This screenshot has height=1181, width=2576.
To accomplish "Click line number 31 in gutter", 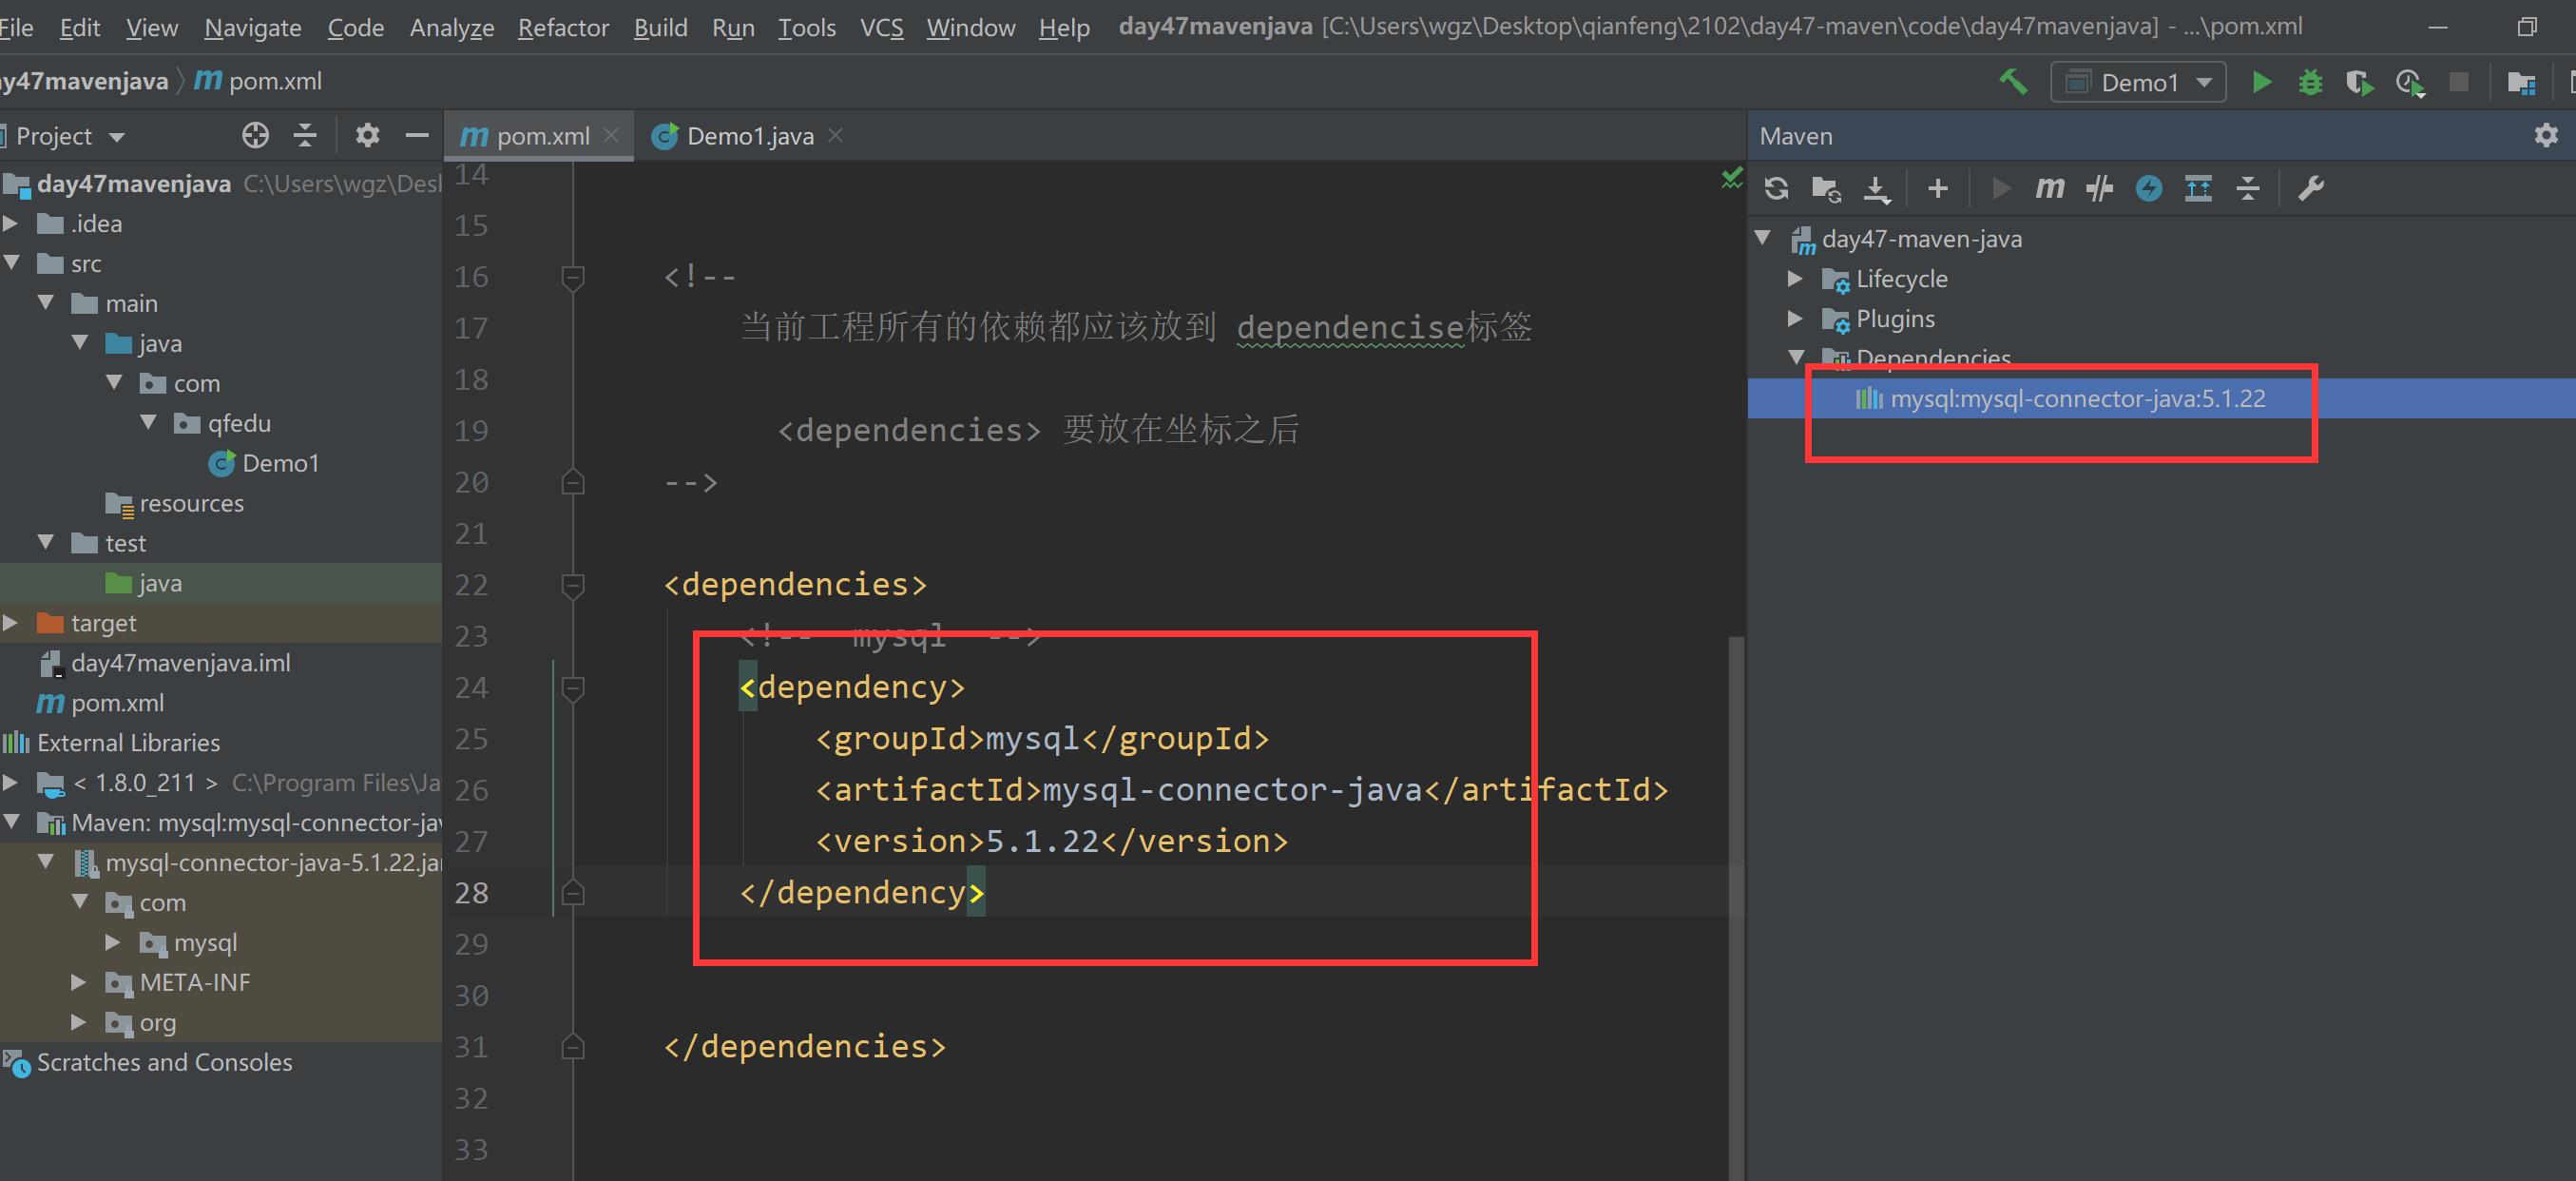I will pyautogui.click(x=472, y=1047).
